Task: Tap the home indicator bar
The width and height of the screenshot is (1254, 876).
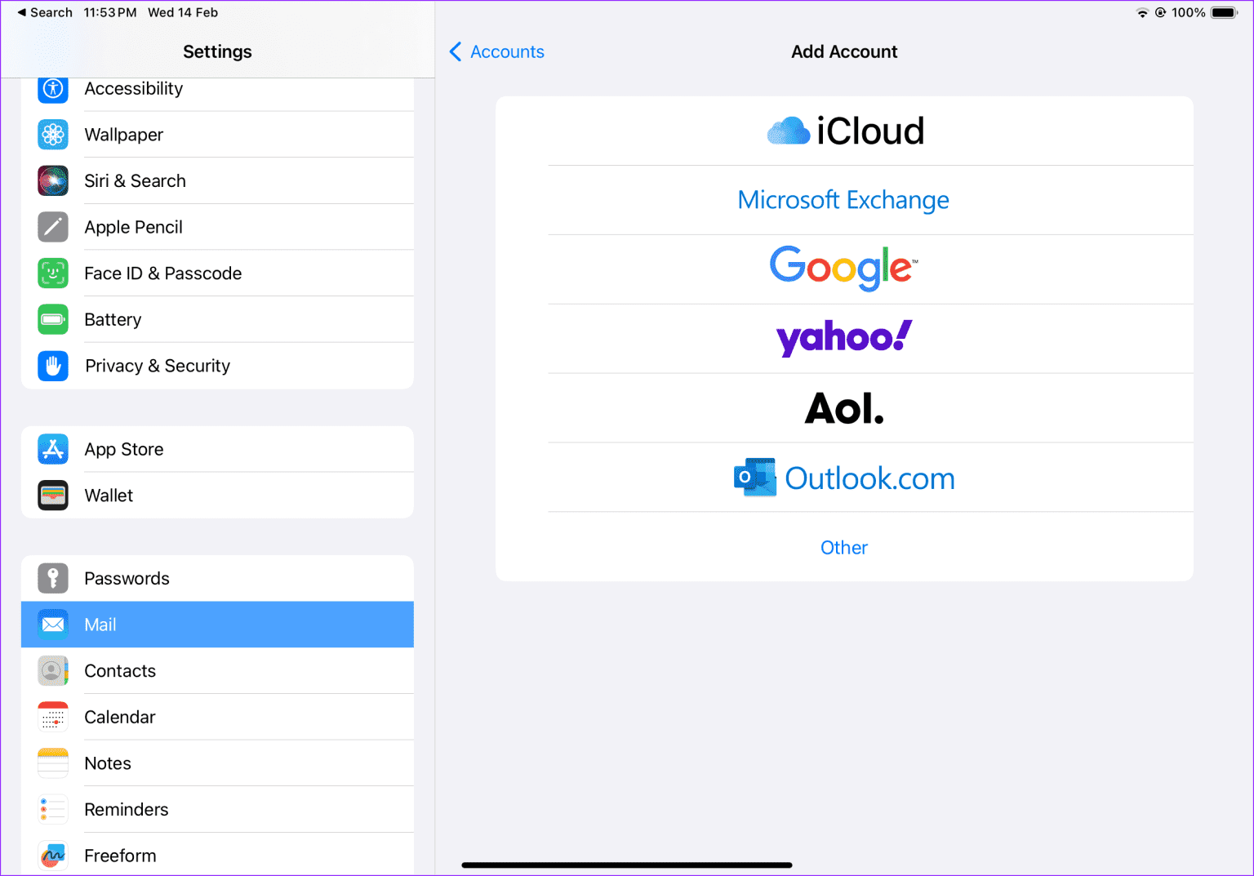Action: point(627,865)
